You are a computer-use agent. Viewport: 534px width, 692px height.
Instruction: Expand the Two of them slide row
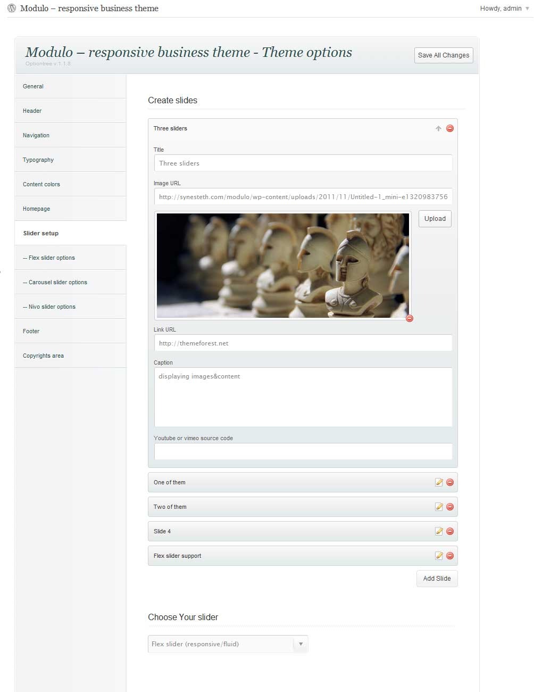tap(303, 507)
